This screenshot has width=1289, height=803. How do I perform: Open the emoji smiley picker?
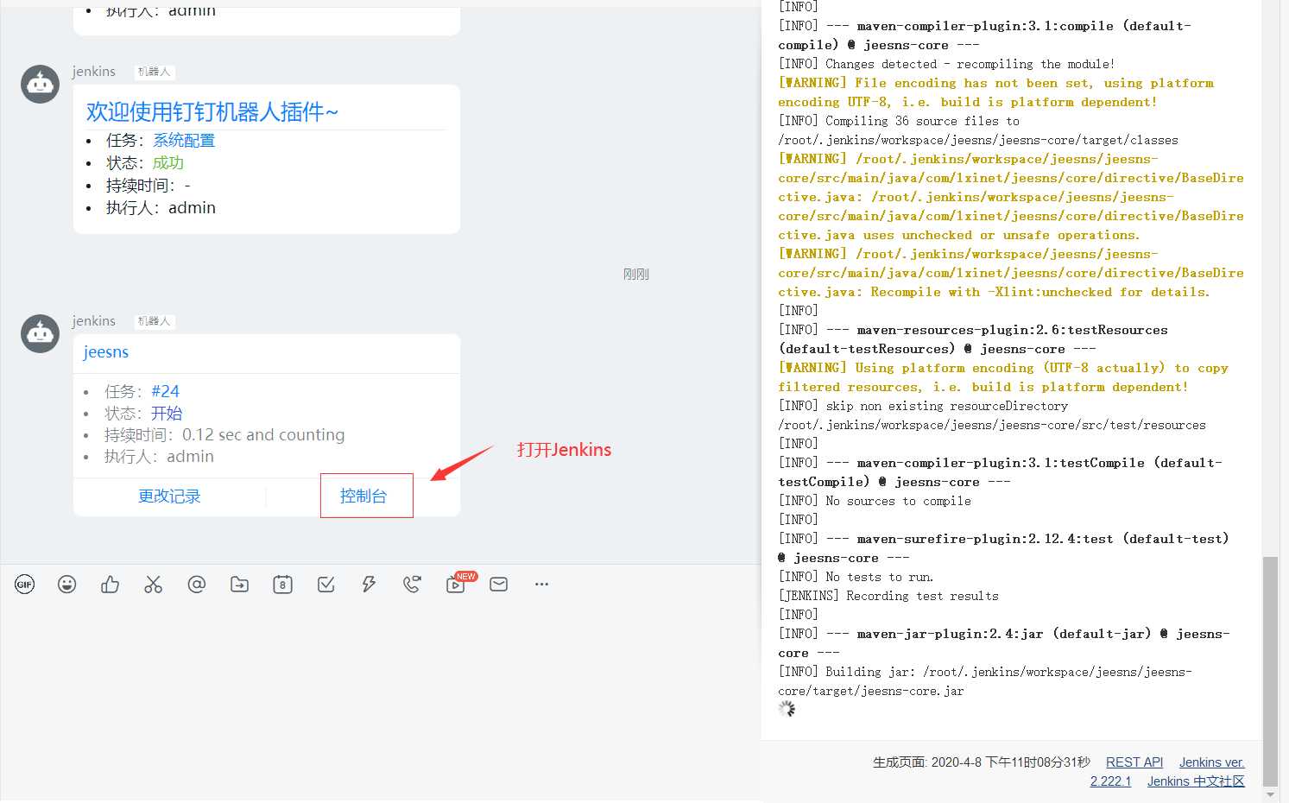67,585
